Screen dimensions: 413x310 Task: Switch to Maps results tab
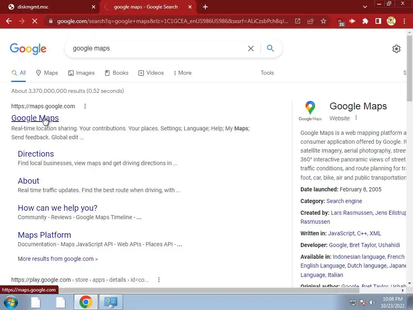tap(47, 73)
